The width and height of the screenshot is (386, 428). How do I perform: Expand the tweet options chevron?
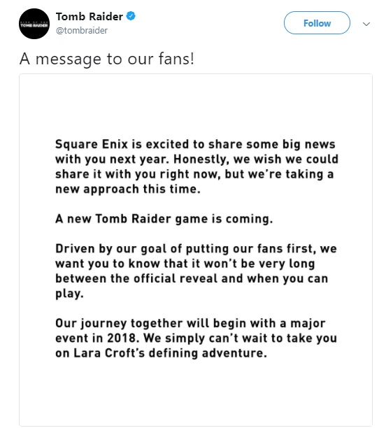coord(366,24)
